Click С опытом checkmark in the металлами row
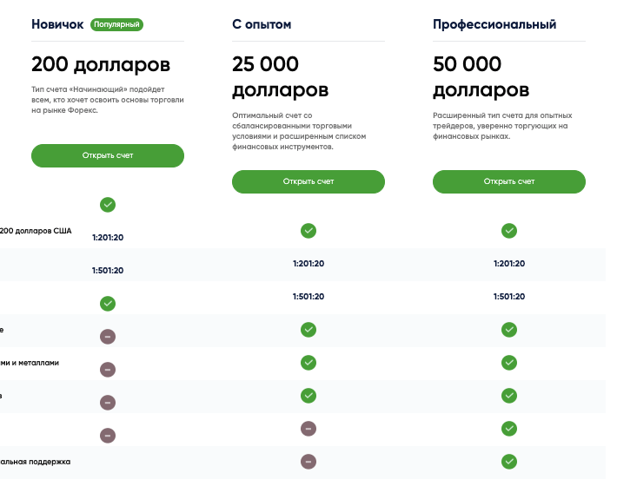The image size is (617, 486). [308, 363]
